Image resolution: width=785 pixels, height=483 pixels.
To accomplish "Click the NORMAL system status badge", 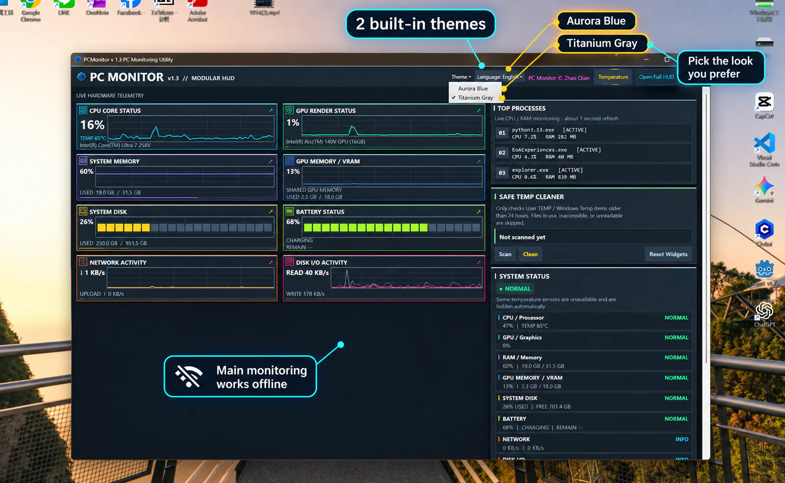I will coord(515,289).
